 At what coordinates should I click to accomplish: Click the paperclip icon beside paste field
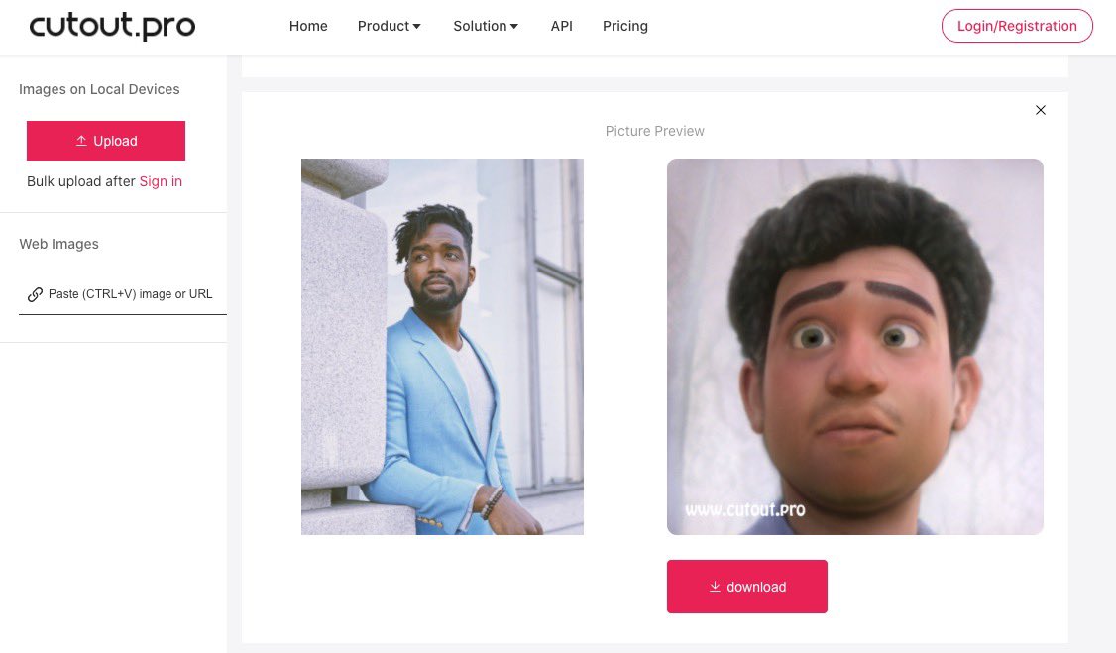(36, 294)
